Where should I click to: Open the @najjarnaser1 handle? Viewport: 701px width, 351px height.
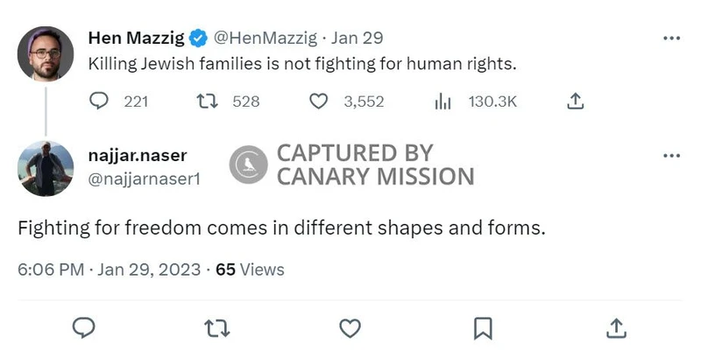pyautogui.click(x=145, y=177)
